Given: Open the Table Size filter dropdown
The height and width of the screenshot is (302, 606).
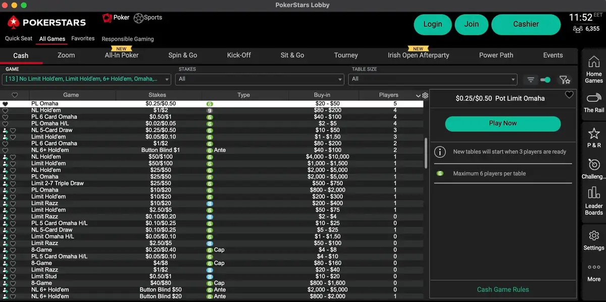Looking at the screenshot, I should tap(433, 79).
